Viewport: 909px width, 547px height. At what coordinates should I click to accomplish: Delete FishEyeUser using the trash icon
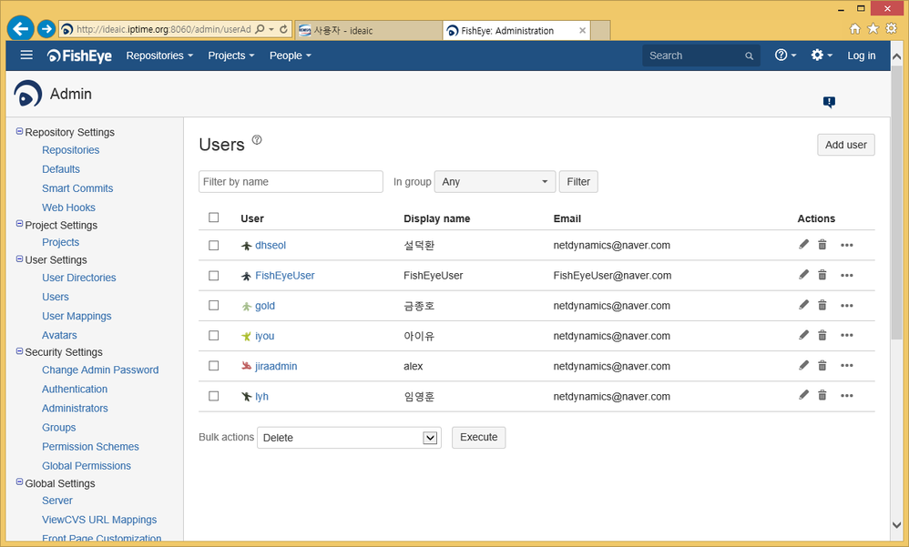click(x=822, y=274)
